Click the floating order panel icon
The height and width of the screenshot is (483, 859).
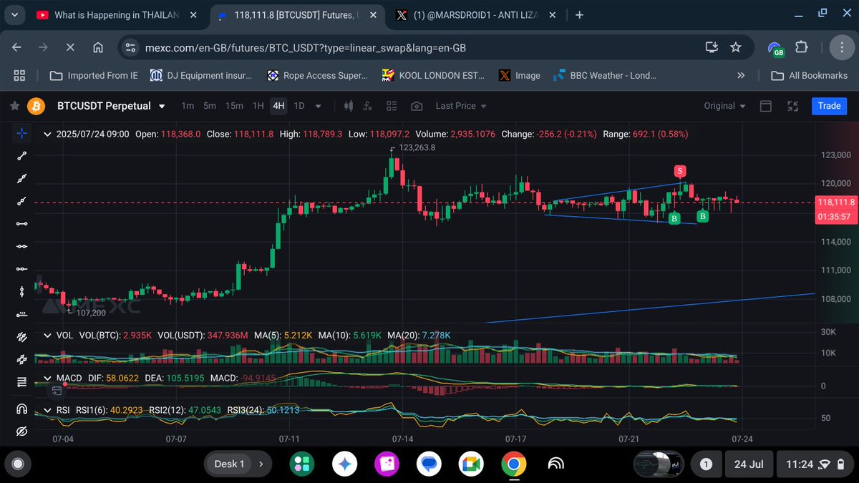coord(56,390)
